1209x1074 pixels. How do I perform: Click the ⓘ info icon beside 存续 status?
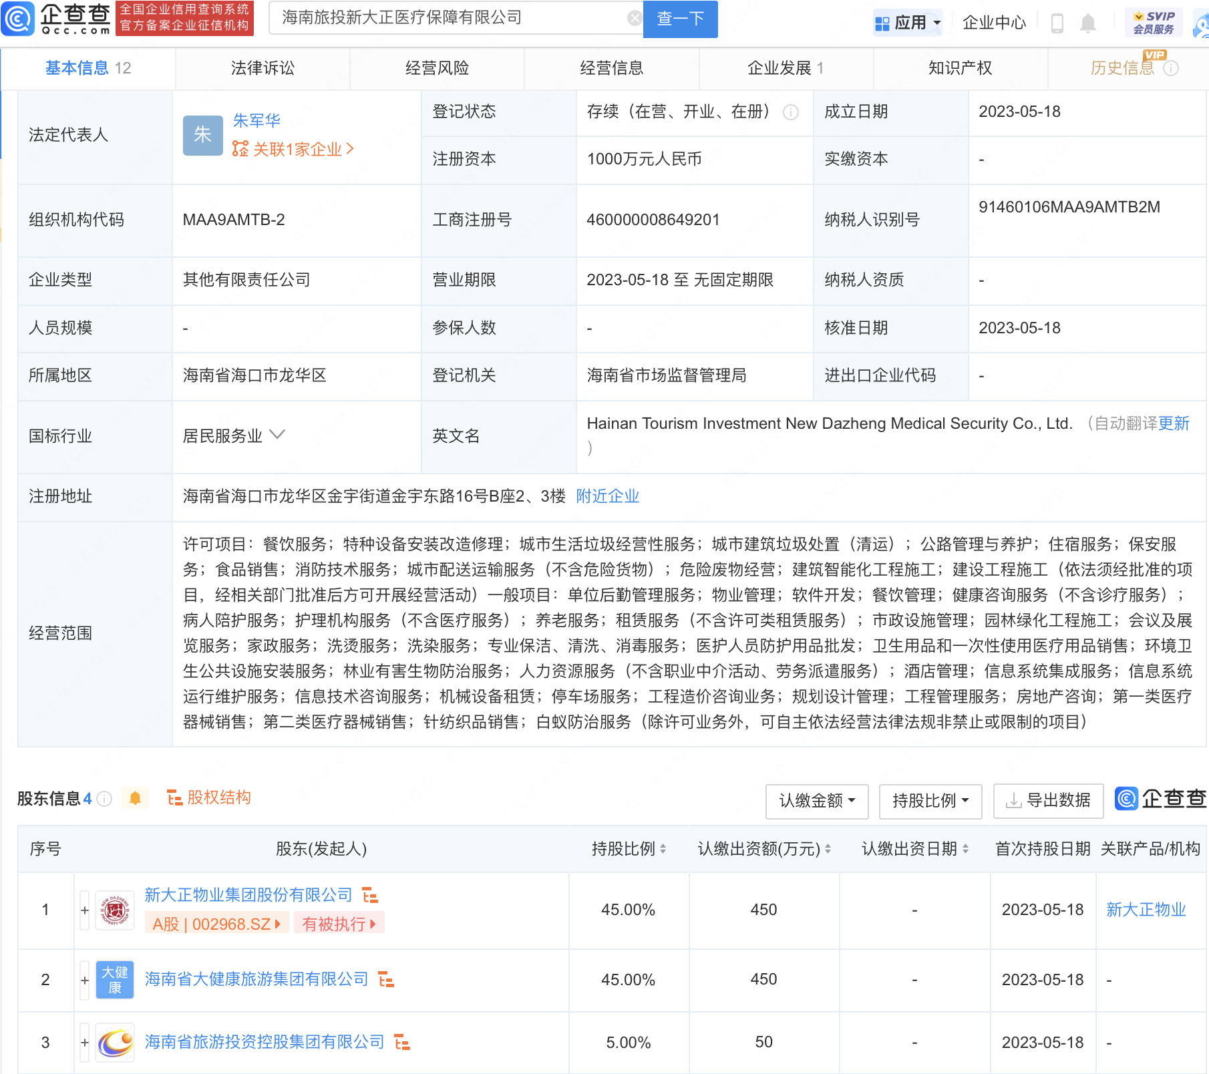click(x=792, y=114)
